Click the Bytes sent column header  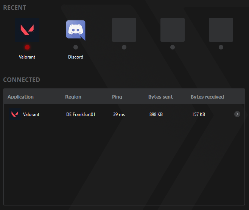click(160, 97)
